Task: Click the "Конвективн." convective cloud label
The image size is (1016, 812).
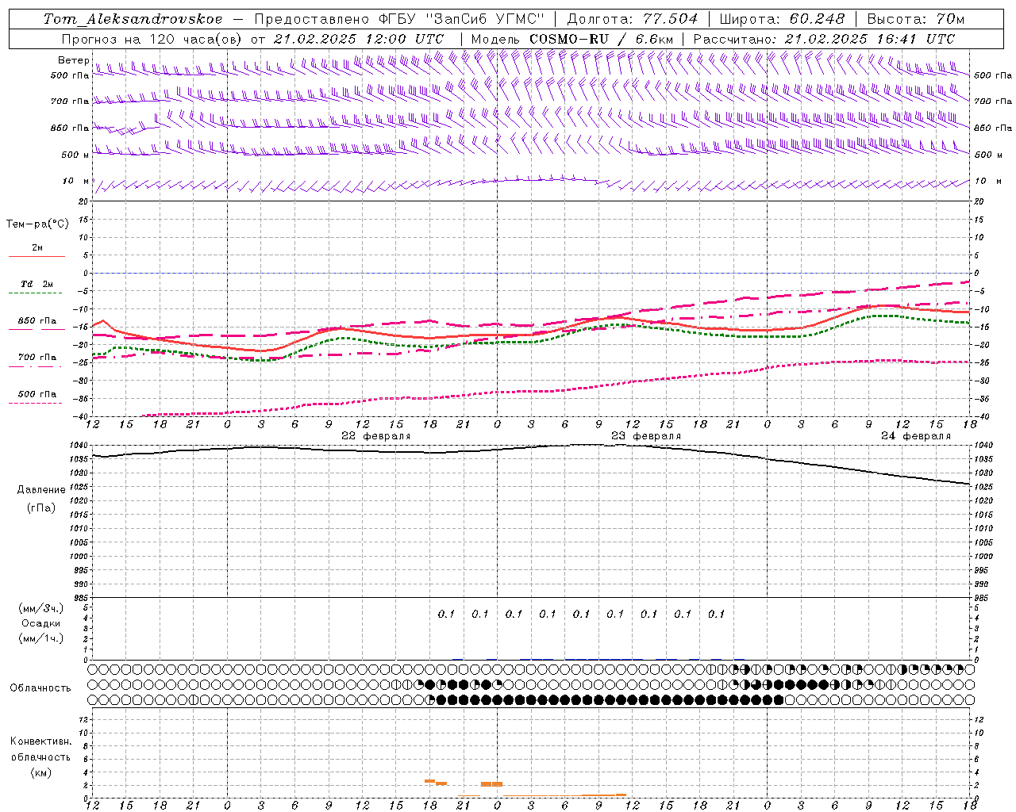Action: pyautogui.click(x=41, y=741)
